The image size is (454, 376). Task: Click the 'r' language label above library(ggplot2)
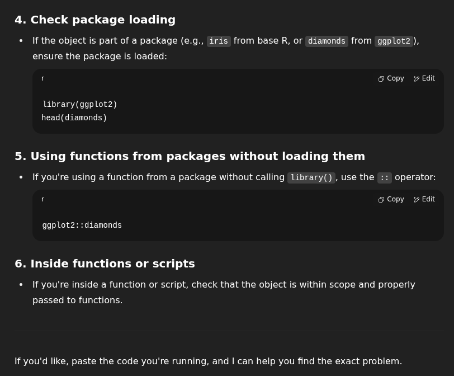[x=42, y=78]
